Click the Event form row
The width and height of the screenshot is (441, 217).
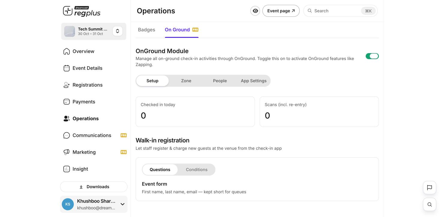point(257,188)
